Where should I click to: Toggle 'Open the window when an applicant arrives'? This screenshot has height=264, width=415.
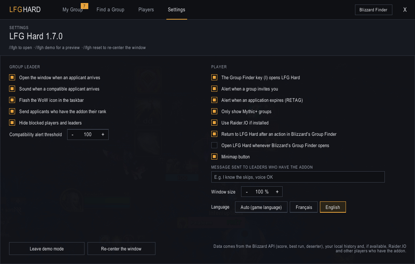click(x=12, y=77)
